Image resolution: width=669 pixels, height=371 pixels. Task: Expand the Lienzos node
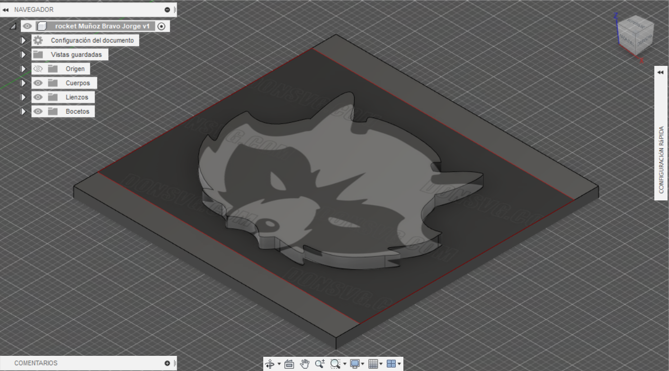23,97
